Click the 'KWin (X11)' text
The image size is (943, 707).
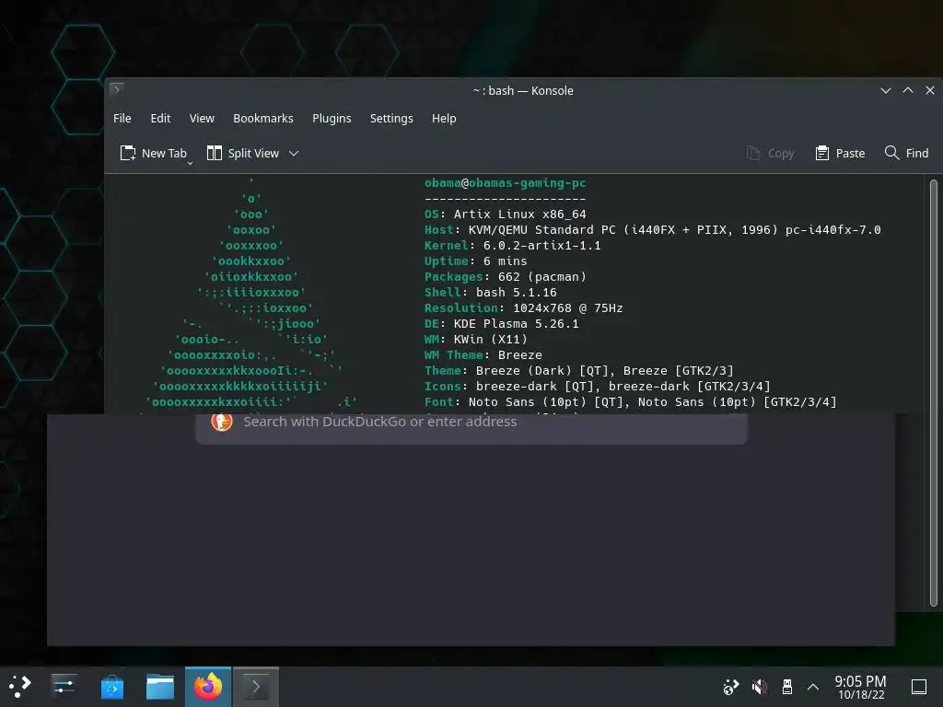point(490,339)
